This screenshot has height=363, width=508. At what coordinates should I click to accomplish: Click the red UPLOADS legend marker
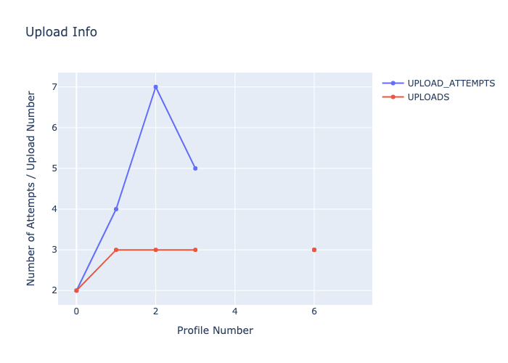(x=393, y=97)
